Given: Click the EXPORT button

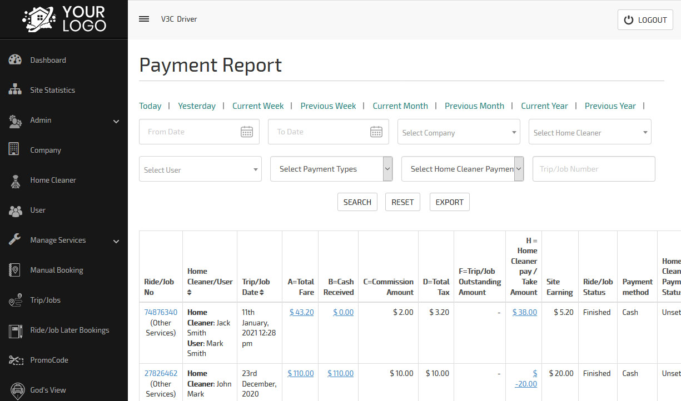Looking at the screenshot, I should point(450,202).
